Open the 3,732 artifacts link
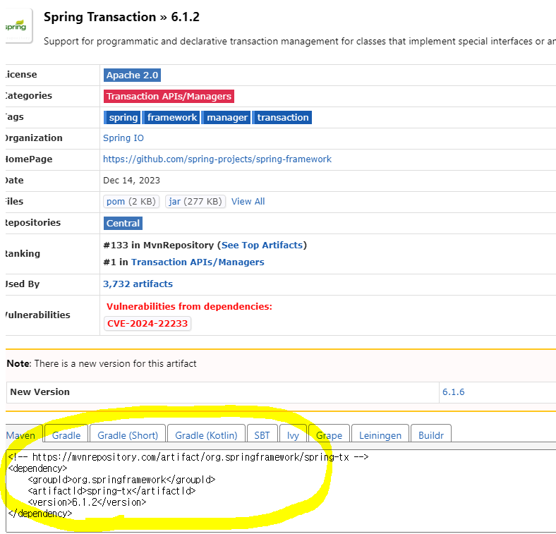 coord(138,284)
